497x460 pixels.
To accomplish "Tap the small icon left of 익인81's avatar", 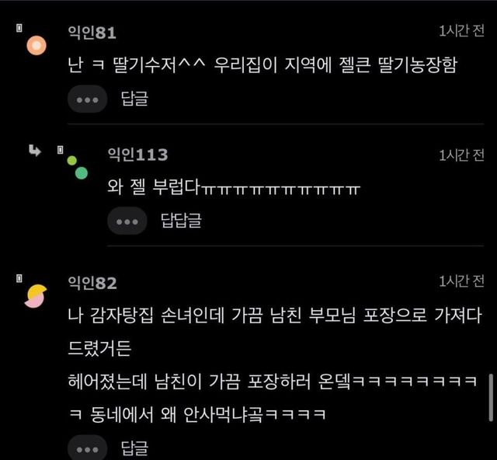I will [19, 28].
